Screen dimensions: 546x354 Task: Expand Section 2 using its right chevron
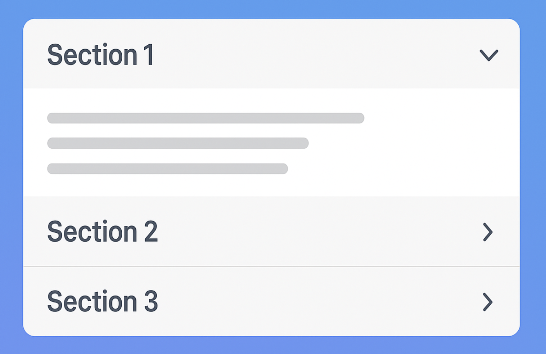(488, 232)
